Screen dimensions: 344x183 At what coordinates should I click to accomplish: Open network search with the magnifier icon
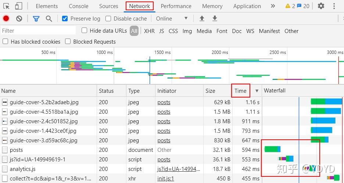pos(49,19)
